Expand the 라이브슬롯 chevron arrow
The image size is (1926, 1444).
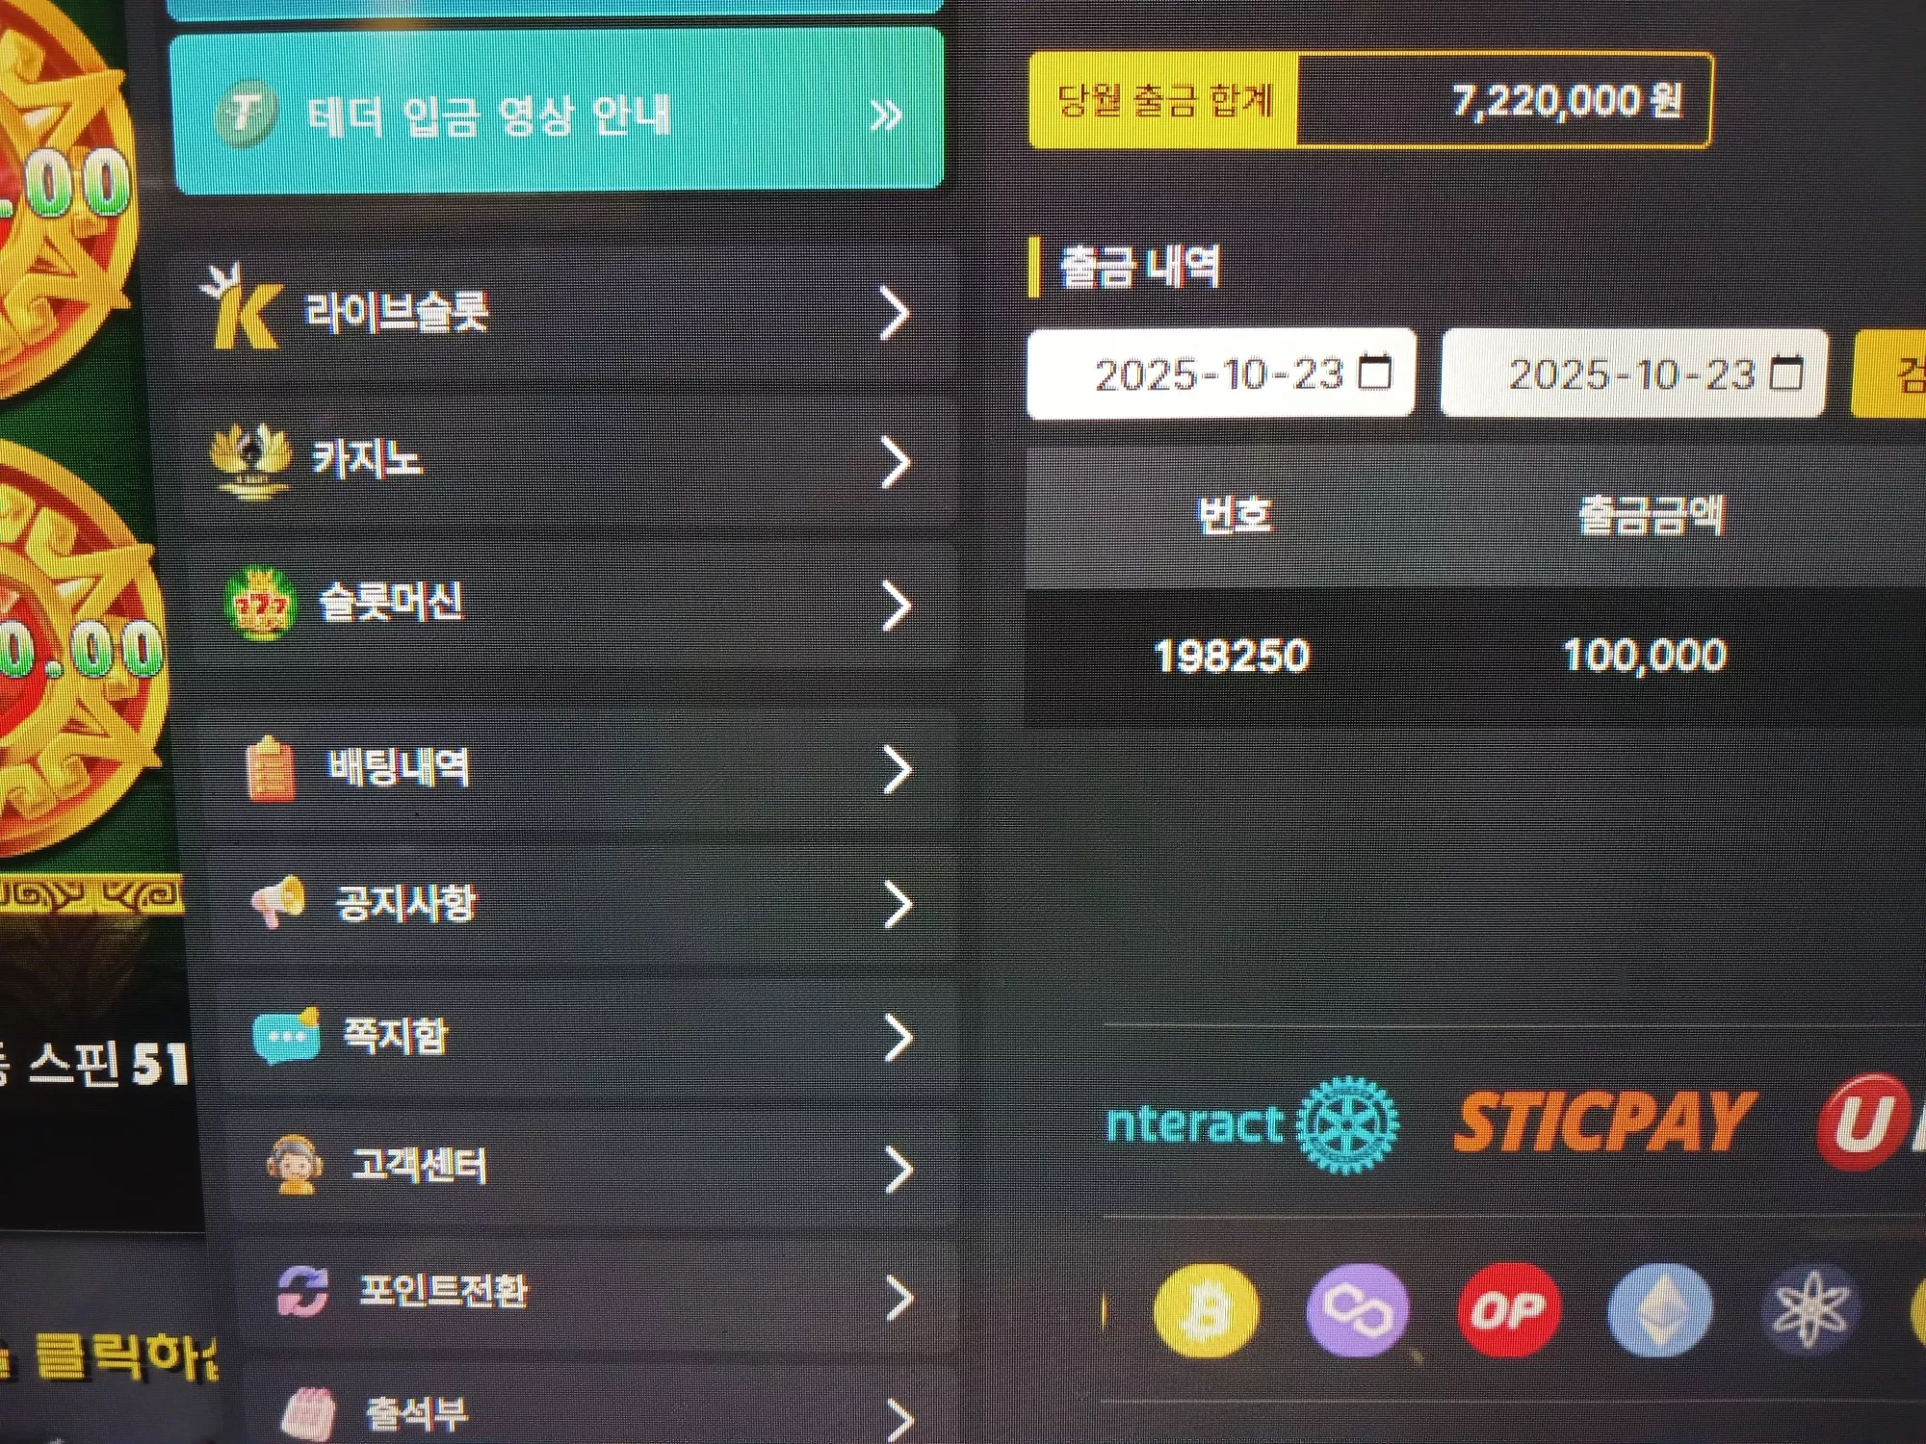point(895,313)
